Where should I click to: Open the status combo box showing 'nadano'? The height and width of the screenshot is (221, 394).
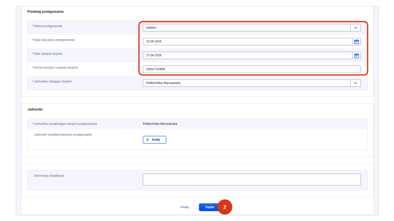[246, 28]
